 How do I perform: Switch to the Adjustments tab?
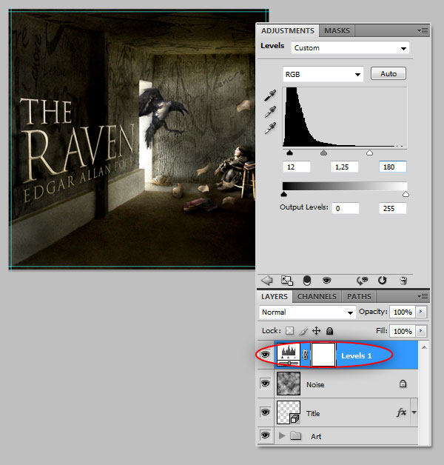[288, 31]
